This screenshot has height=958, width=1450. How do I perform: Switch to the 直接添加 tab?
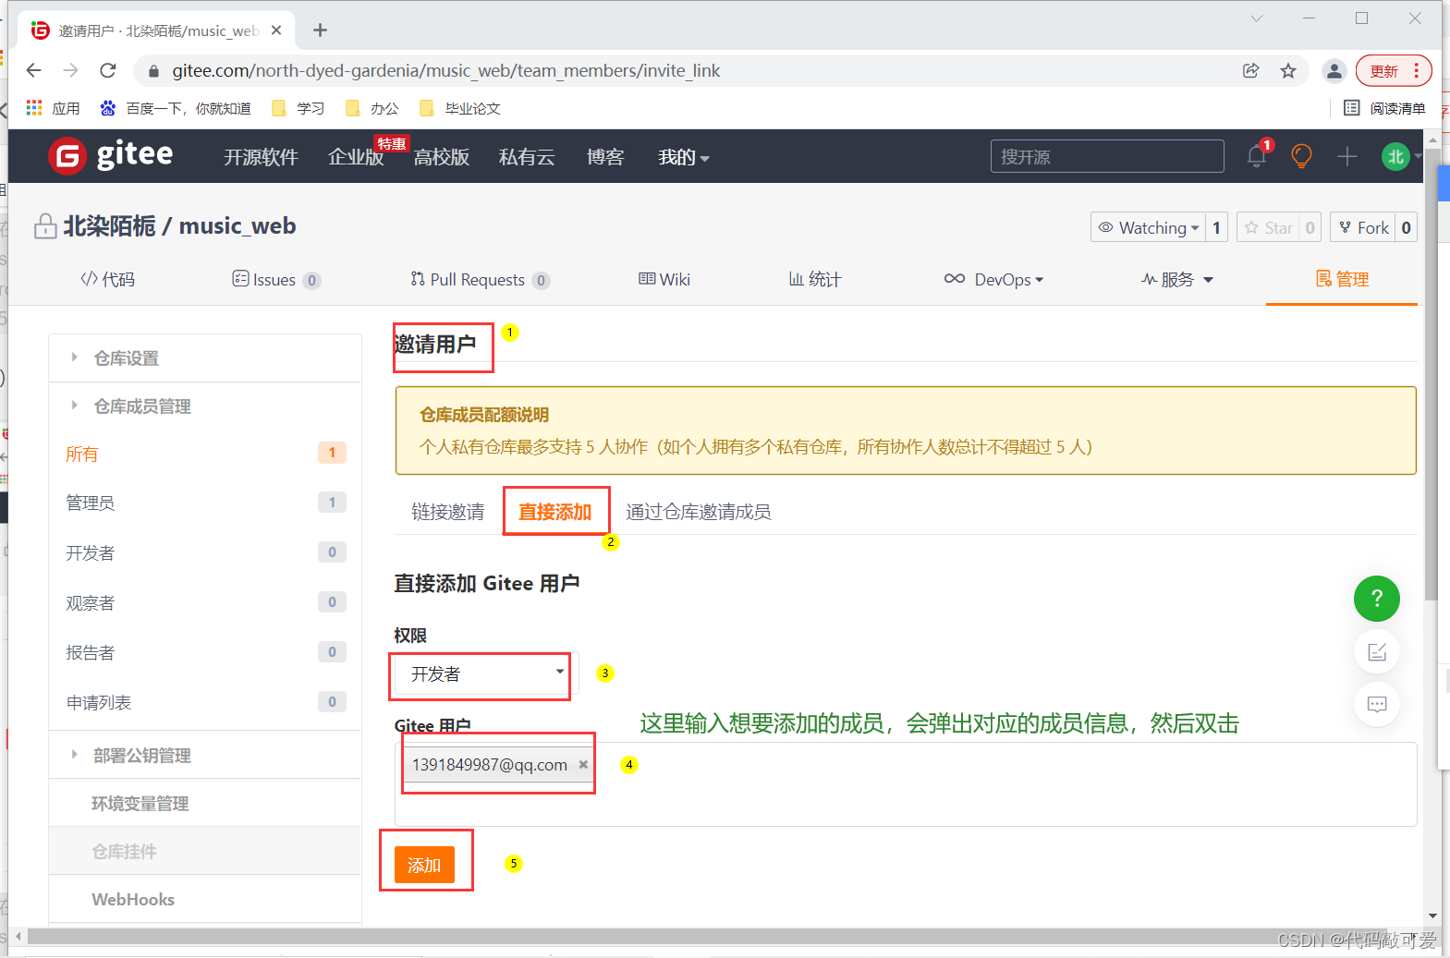pyautogui.click(x=555, y=511)
